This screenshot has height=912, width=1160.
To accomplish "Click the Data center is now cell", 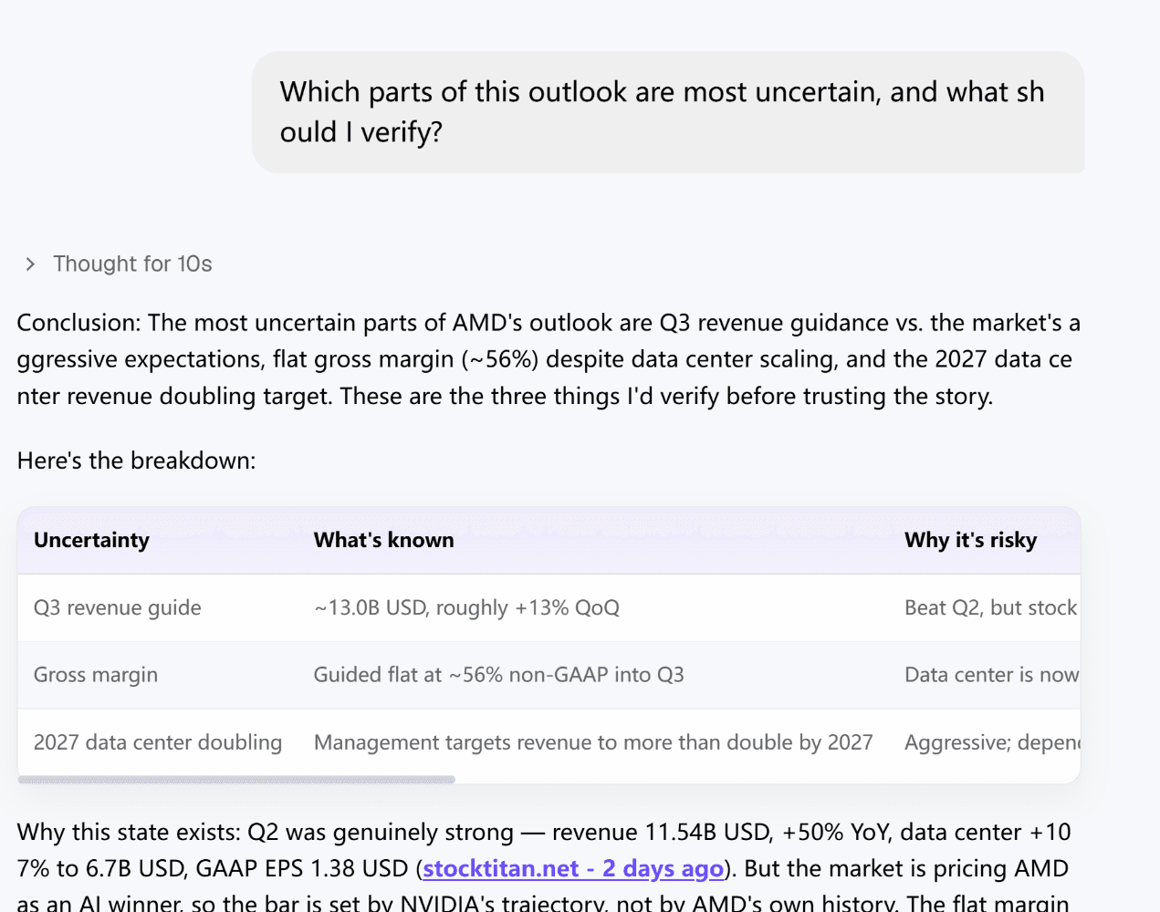I will click(x=991, y=675).
